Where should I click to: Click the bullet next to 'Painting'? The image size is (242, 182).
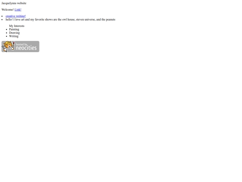tap(6, 30)
